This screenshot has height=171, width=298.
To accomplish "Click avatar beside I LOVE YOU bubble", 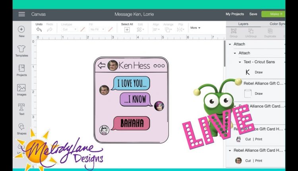I will [104, 90].
